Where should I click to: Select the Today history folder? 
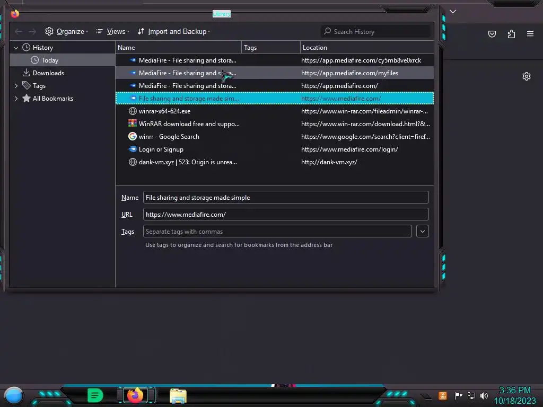click(63, 60)
